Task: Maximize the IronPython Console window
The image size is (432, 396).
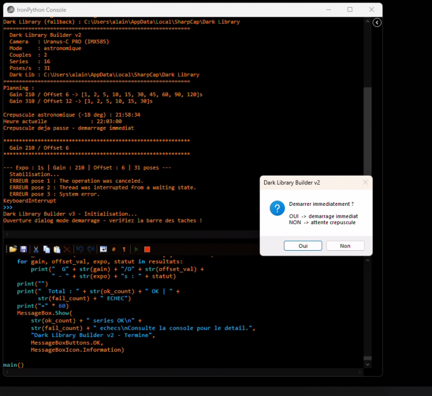Action: point(350,10)
